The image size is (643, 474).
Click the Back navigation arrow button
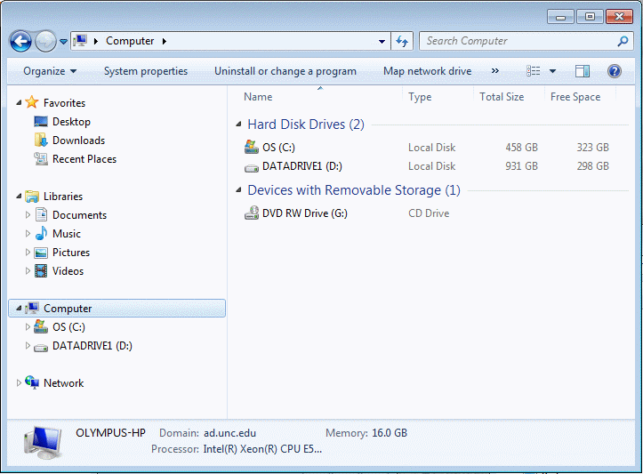pyautogui.click(x=20, y=41)
